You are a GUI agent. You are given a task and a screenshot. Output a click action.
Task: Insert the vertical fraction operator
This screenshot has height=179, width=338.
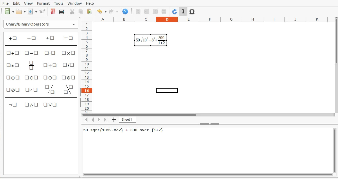pyautogui.click(x=31, y=65)
